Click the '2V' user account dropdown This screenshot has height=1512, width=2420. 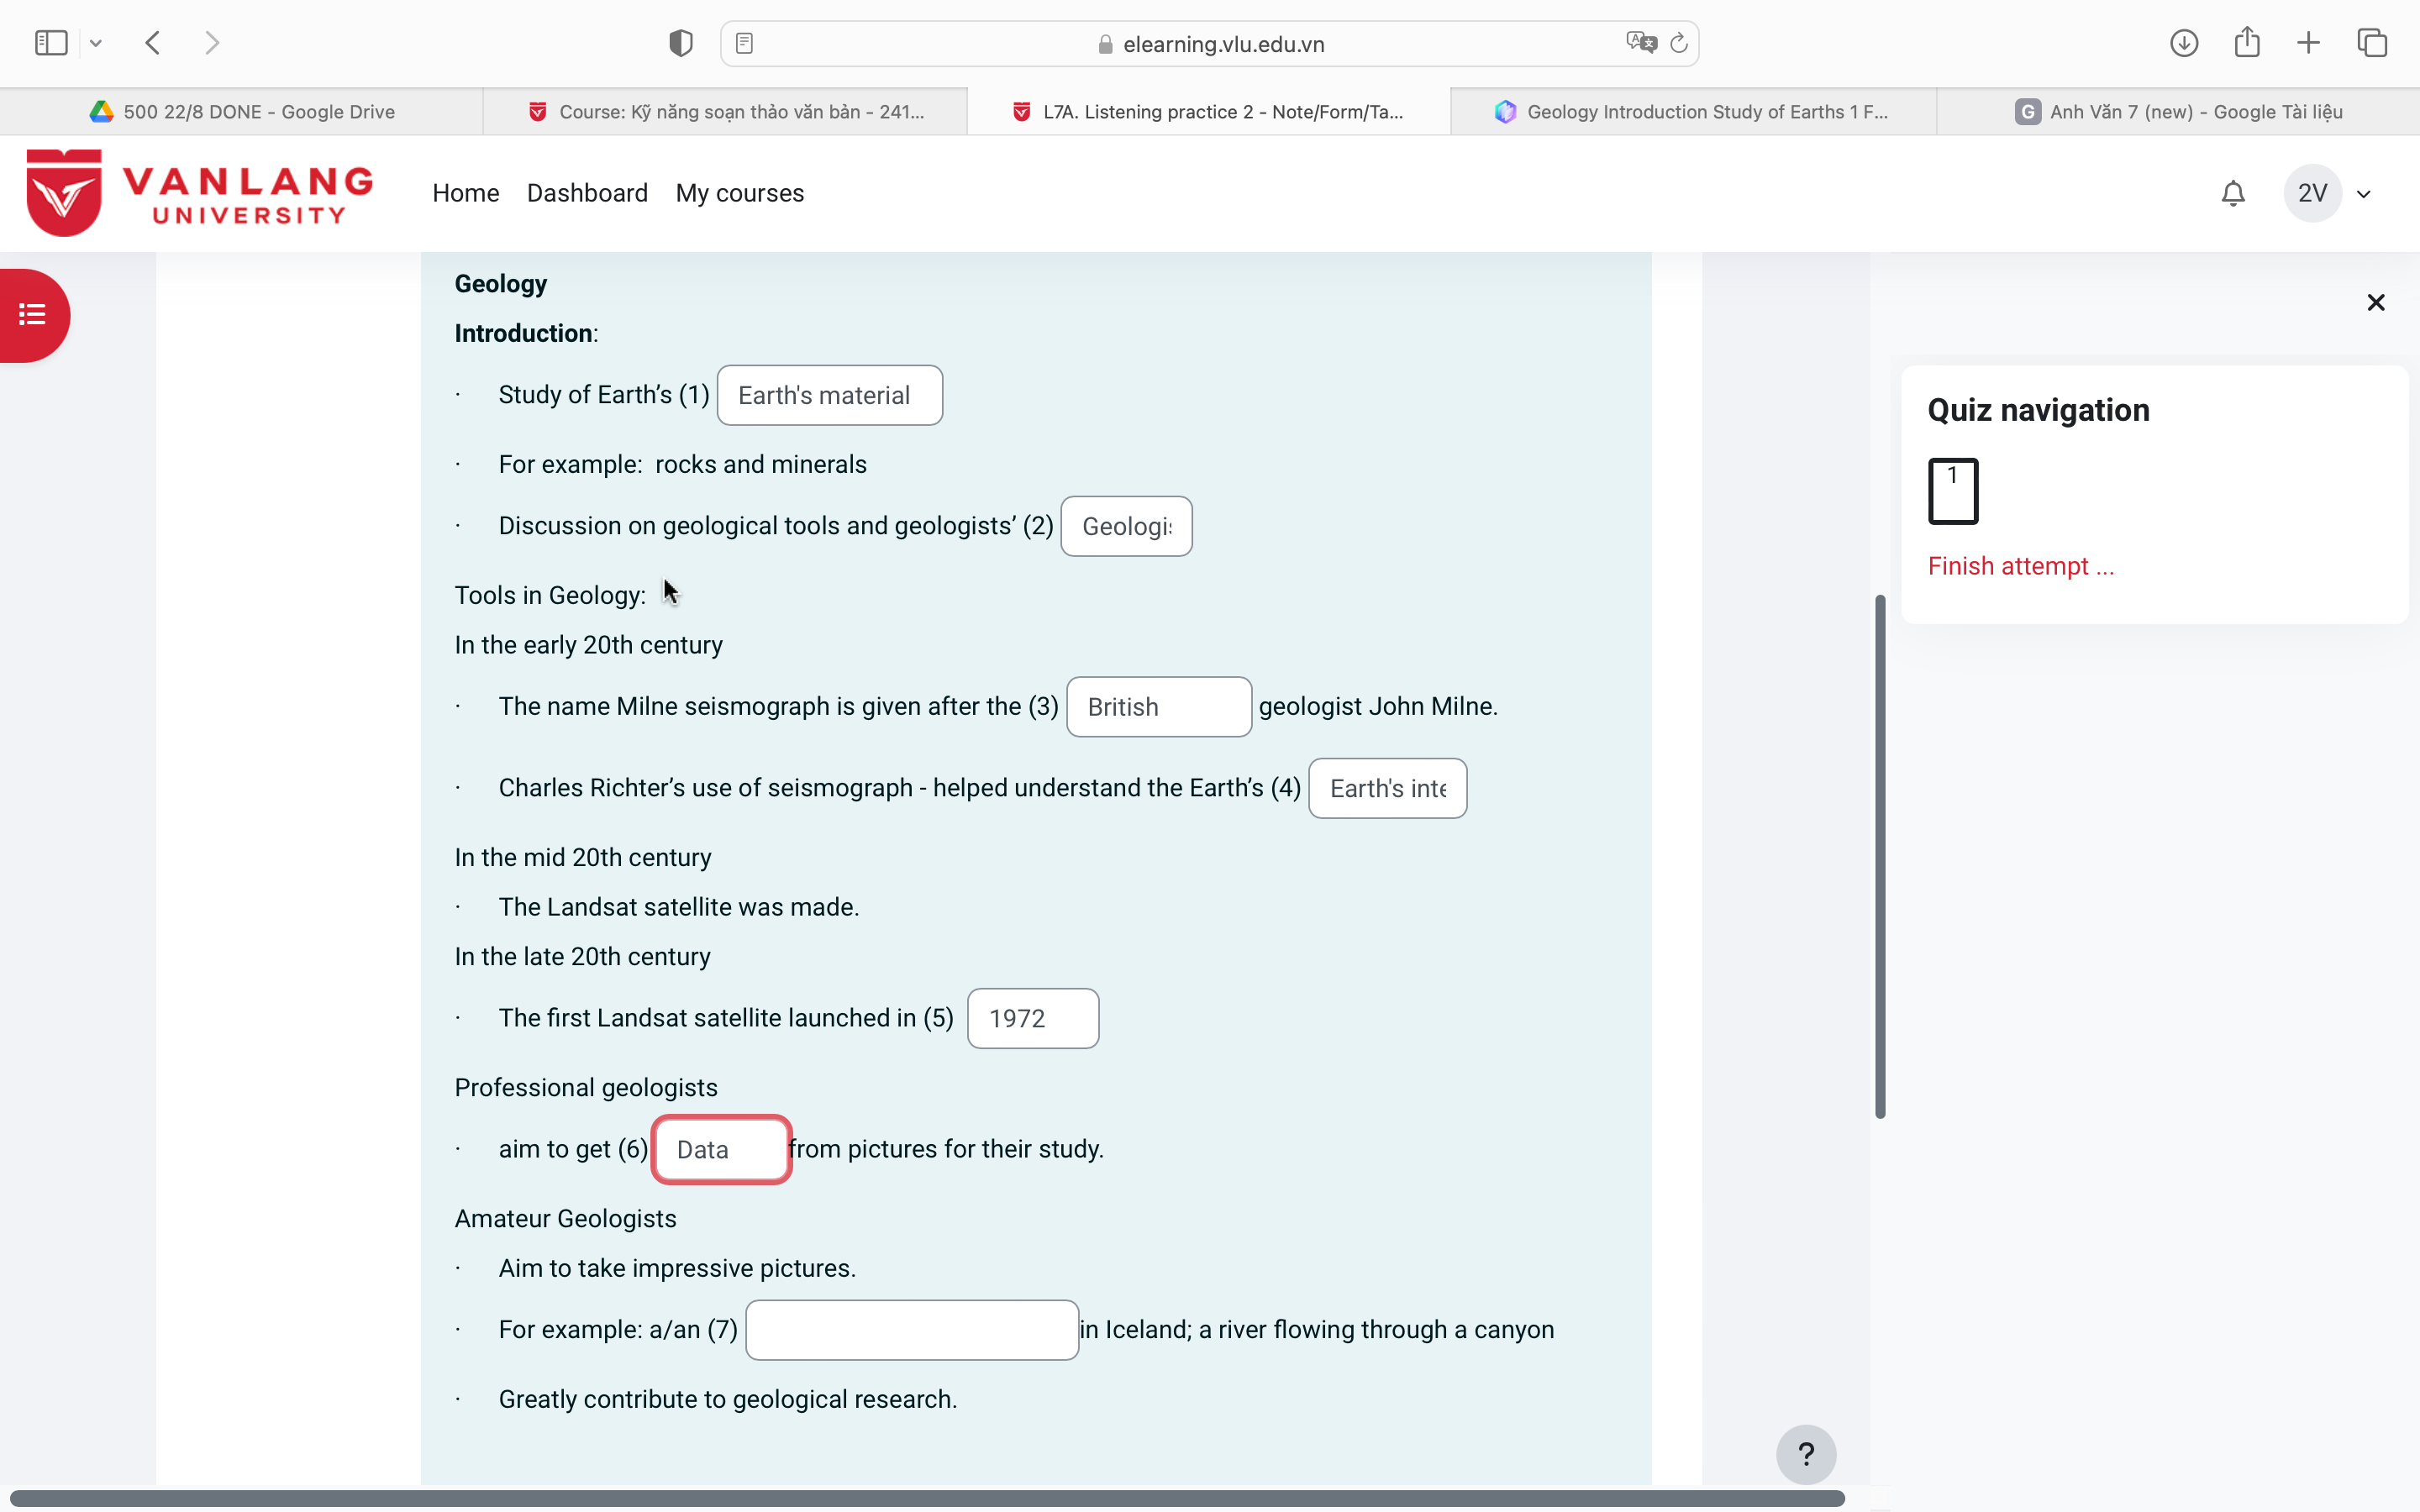pyautogui.click(x=2334, y=193)
